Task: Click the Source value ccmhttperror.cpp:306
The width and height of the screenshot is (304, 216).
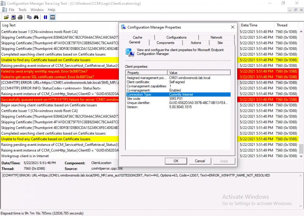Action: pyautogui.click(x=107, y=169)
